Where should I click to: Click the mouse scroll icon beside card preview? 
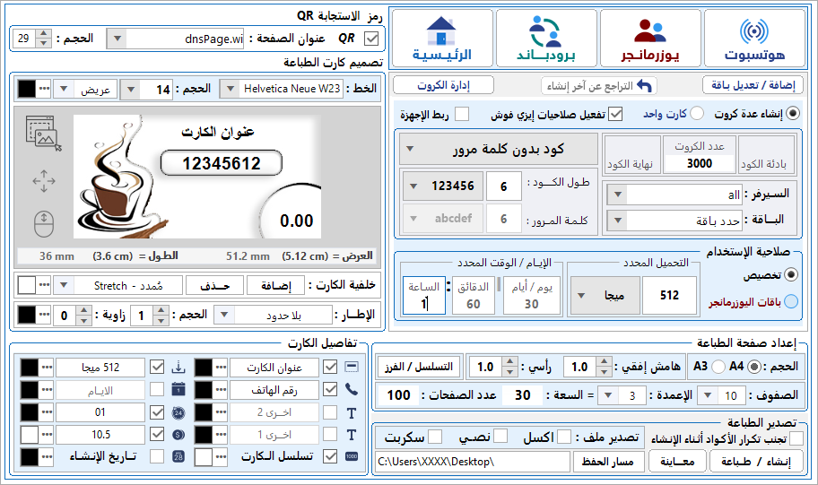point(43,223)
